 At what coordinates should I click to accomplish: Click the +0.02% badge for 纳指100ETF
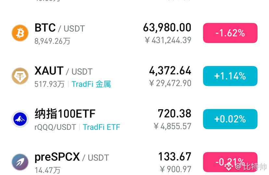(x=230, y=119)
